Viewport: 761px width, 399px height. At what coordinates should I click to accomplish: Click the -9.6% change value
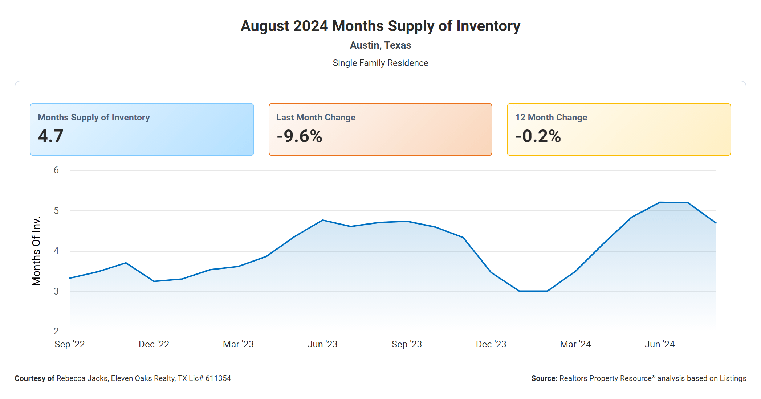pos(300,136)
